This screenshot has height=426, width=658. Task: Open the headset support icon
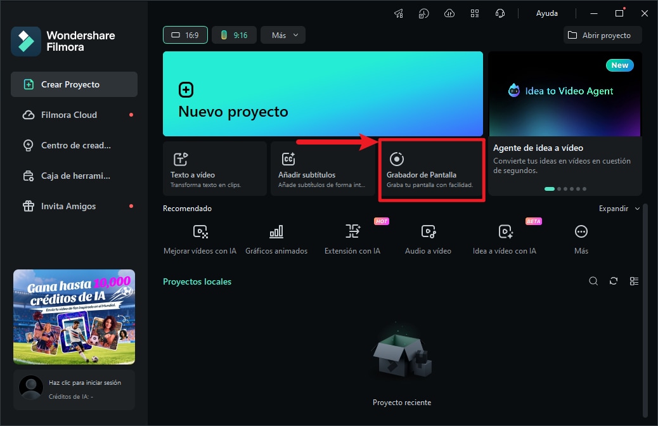click(500, 13)
